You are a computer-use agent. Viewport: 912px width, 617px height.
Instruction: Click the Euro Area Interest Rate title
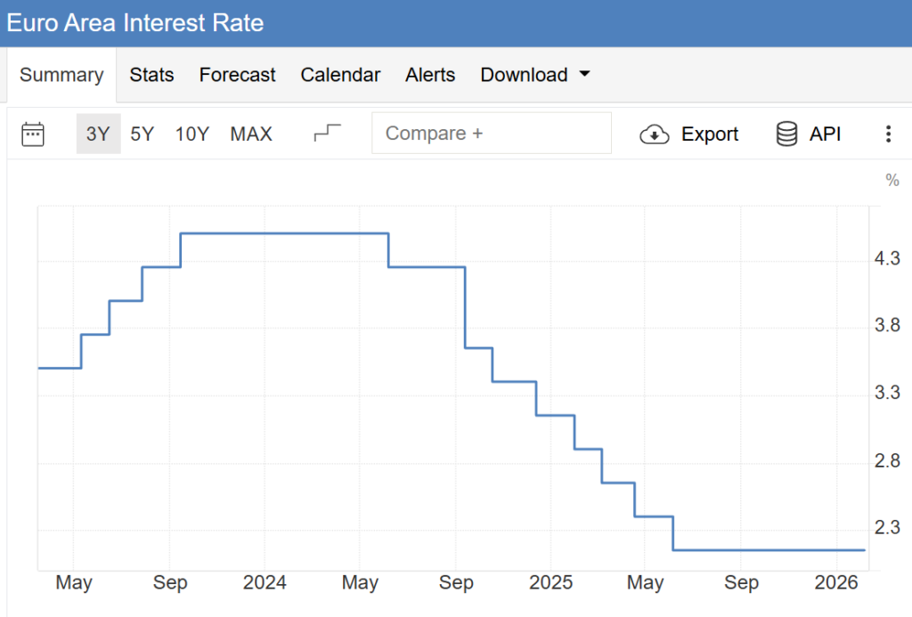[x=135, y=22]
